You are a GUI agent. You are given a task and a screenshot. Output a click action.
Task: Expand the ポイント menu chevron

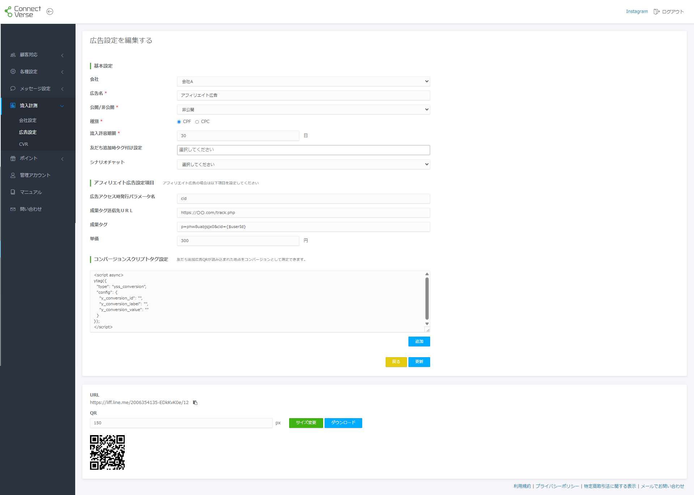tap(63, 159)
